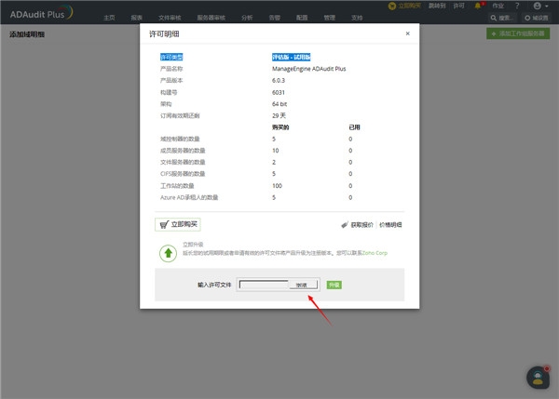
Task: Open the notifications bell icon
Action: pos(478,6)
